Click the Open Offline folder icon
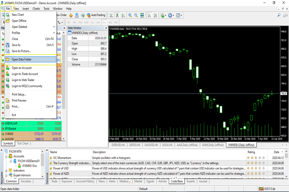This screenshot has height=192, width=289. [8, 21]
